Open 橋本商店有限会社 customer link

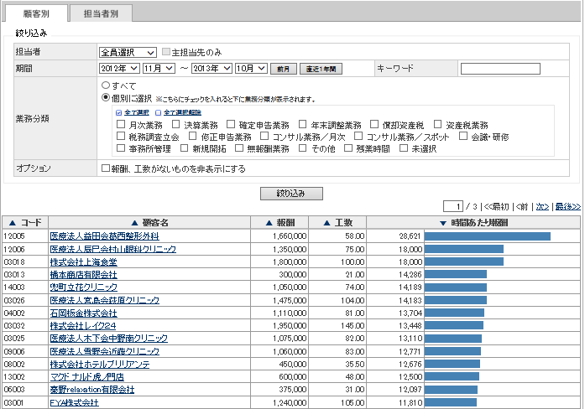pos(84,275)
